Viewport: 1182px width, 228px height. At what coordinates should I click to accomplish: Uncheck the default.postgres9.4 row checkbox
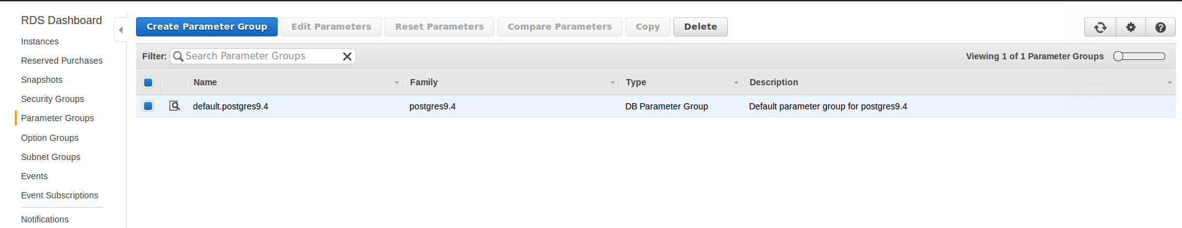148,106
